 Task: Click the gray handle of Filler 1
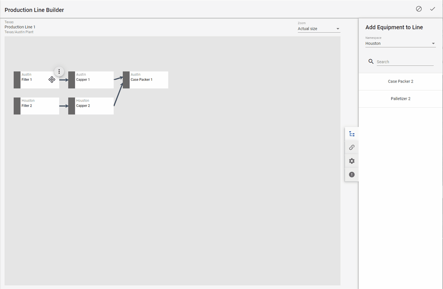coord(17,80)
